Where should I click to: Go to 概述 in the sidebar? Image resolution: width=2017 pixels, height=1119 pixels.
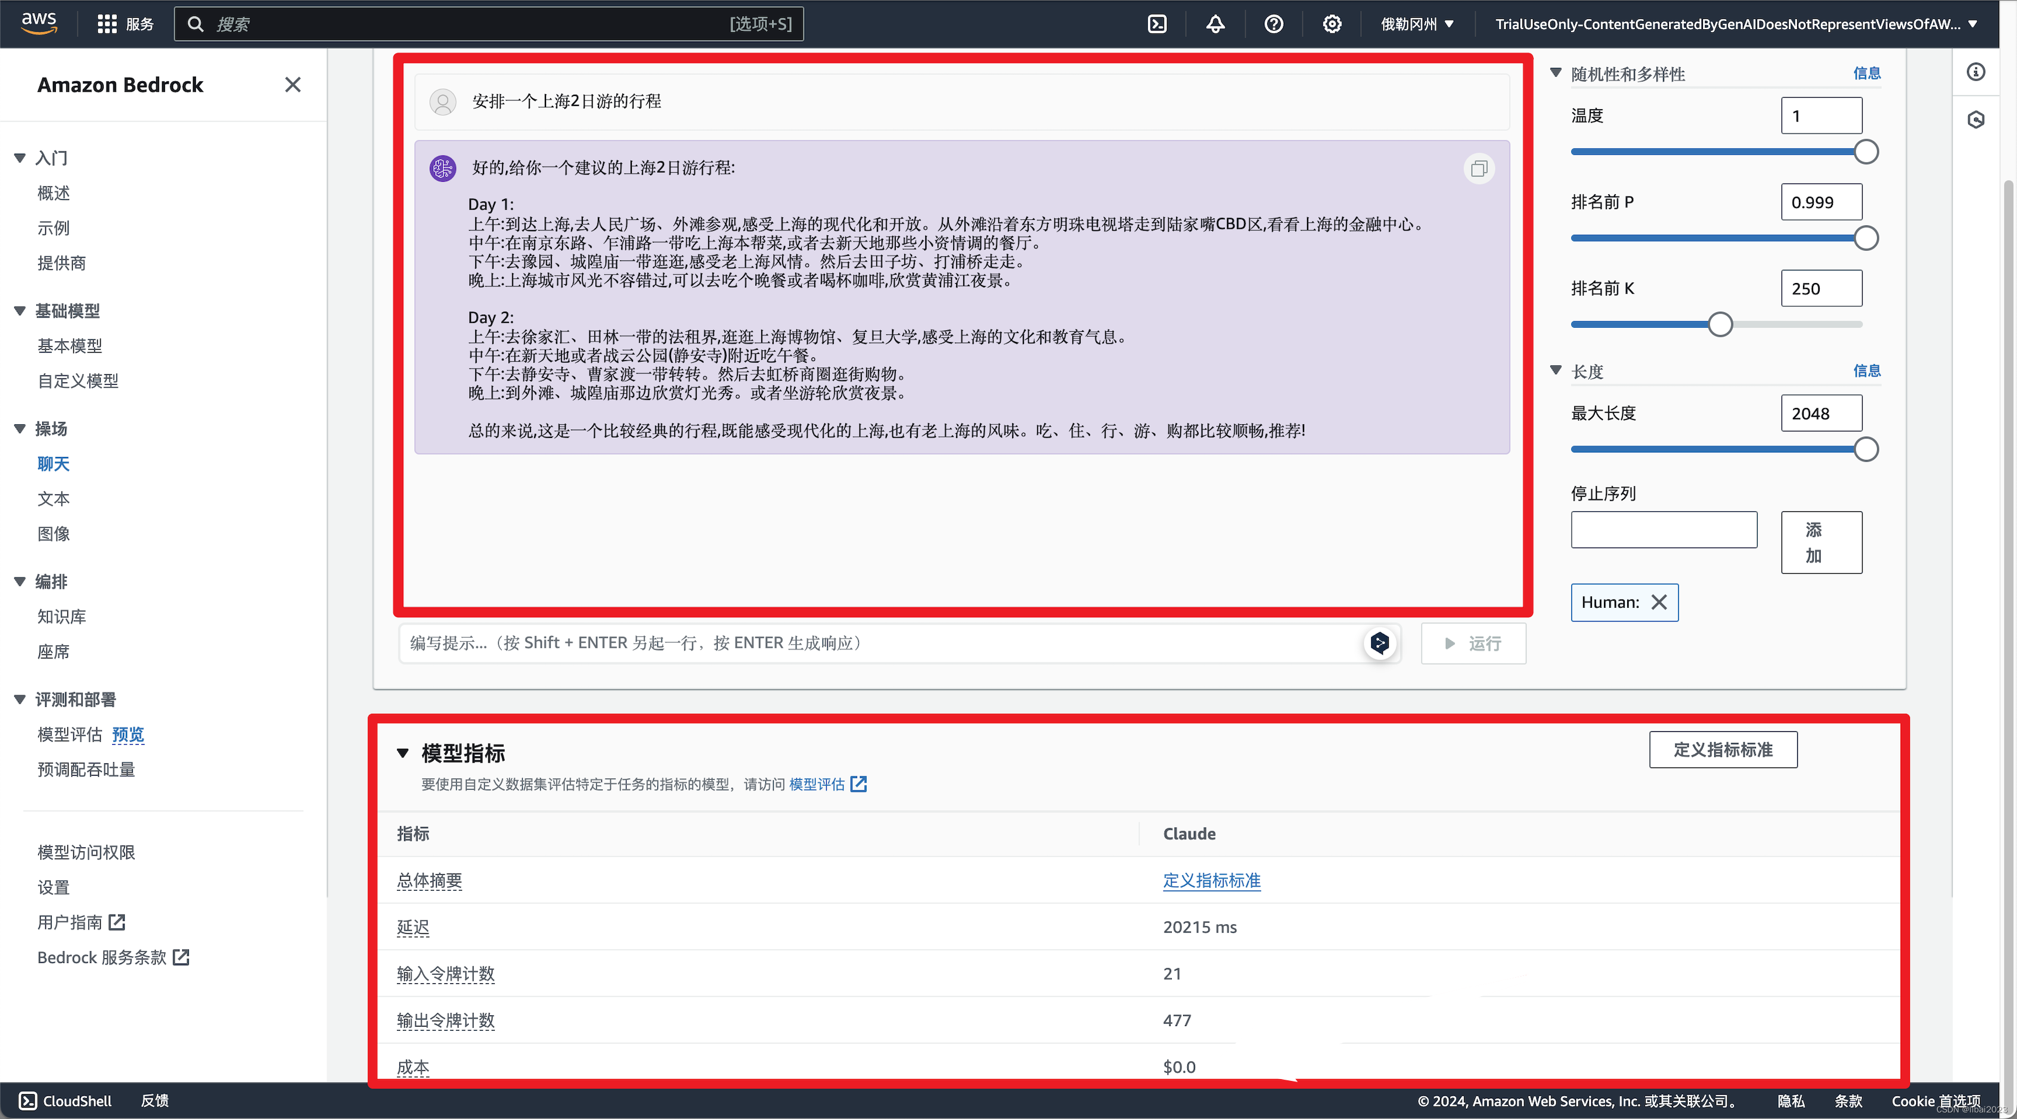[x=53, y=192]
